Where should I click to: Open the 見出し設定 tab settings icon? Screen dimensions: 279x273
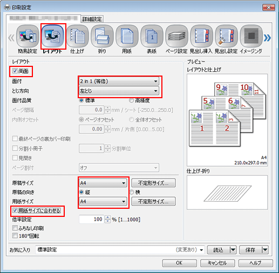pyautogui.click(x=226, y=36)
